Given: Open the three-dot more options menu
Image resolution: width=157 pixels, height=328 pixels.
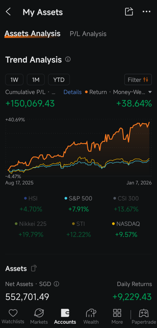Looking at the screenshot, I should coord(146,12).
